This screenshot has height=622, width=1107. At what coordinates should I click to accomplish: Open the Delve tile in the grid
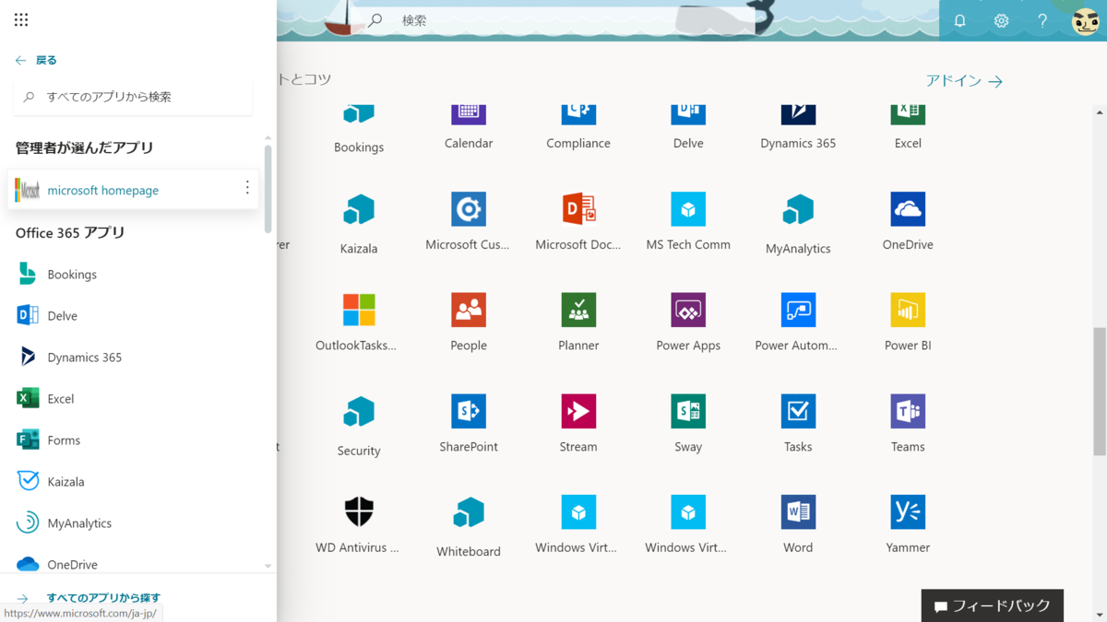click(x=688, y=127)
